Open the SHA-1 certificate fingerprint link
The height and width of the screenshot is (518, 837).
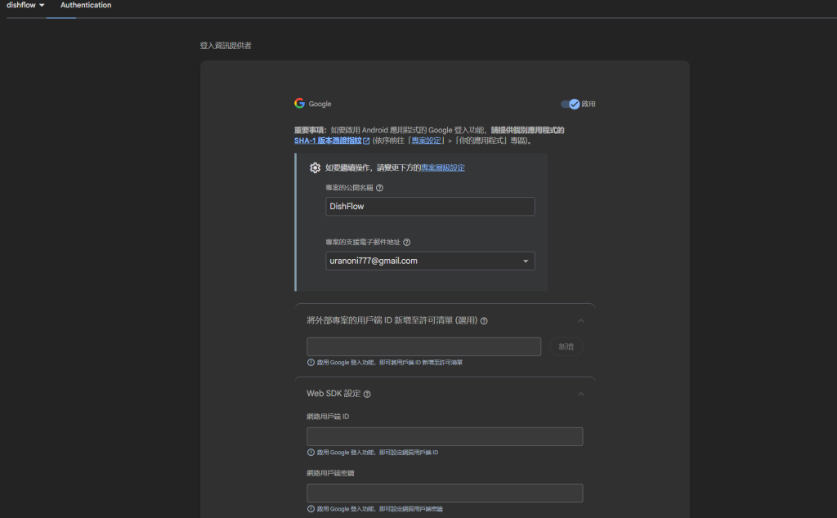(x=328, y=141)
